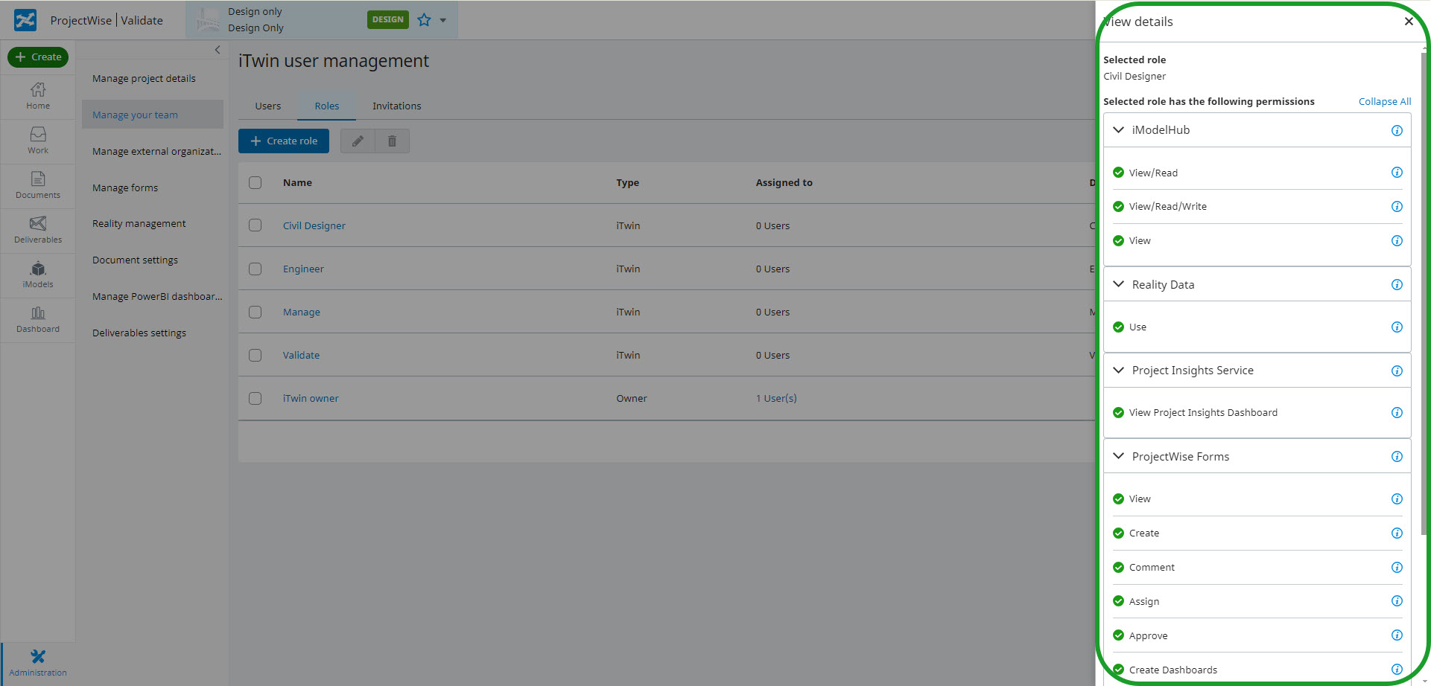Check the iTwin owner role checkbox
The width and height of the screenshot is (1431, 686).
point(256,398)
